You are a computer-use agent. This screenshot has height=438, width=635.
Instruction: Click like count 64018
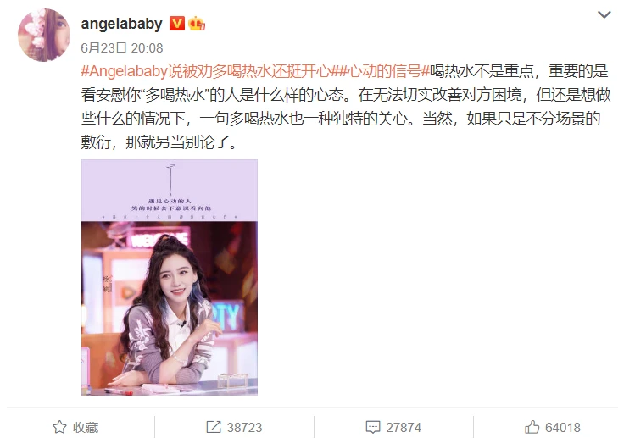pyautogui.click(x=562, y=428)
